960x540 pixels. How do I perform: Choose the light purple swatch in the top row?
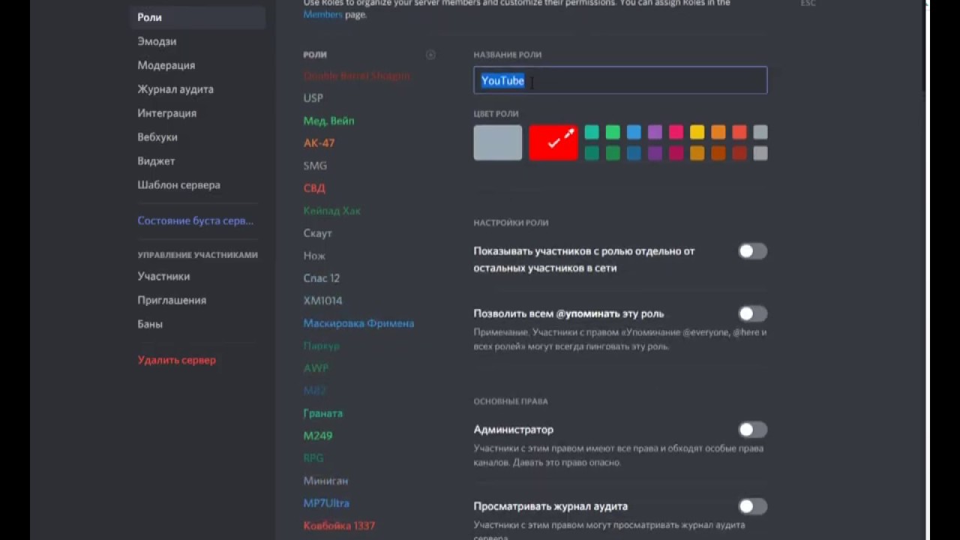pyautogui.click(x=655, y=132)
